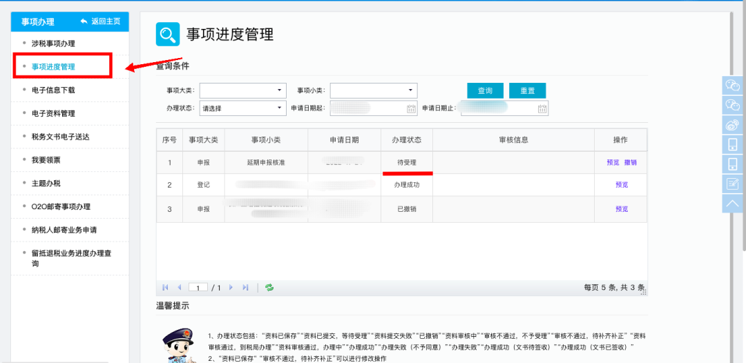Click 预览 link in the 待受理 row
Viewport: 746px width, 363px height.
click(613, 162)
